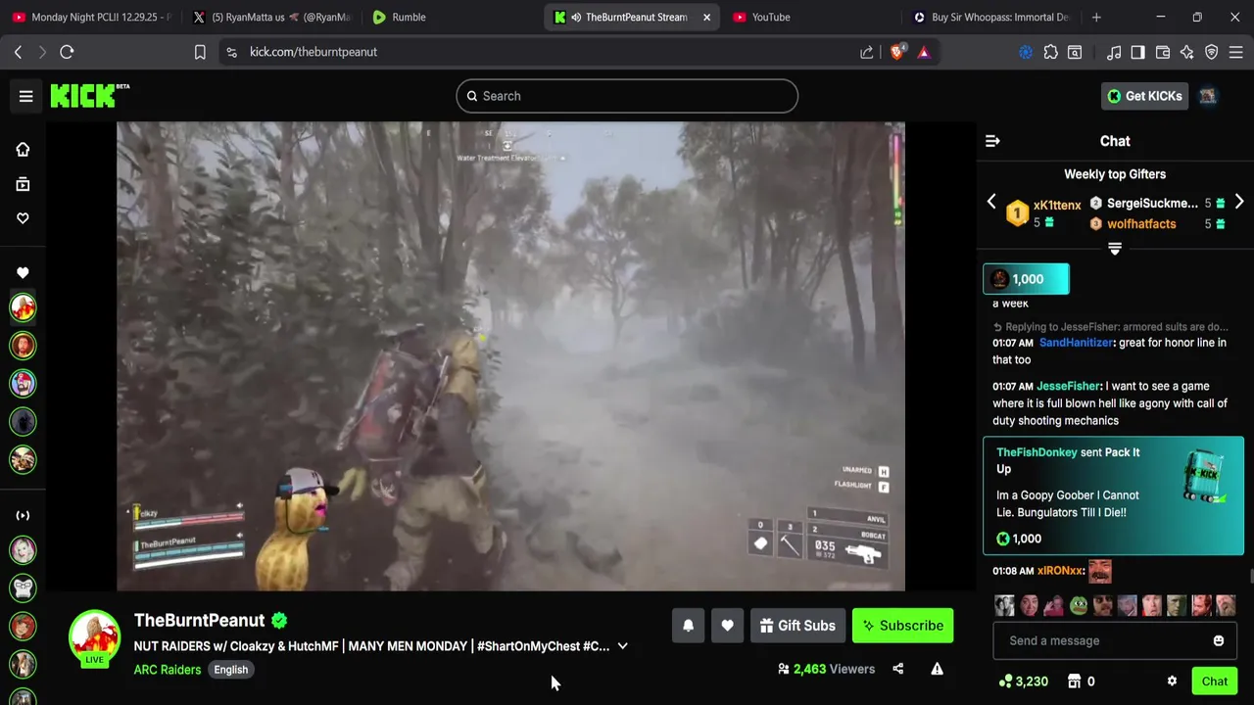This screenshot has height=705, width=1254.
Task: Report the stream via warning icon
Action: click(937, 669)
